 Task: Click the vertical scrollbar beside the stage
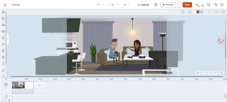225,46
